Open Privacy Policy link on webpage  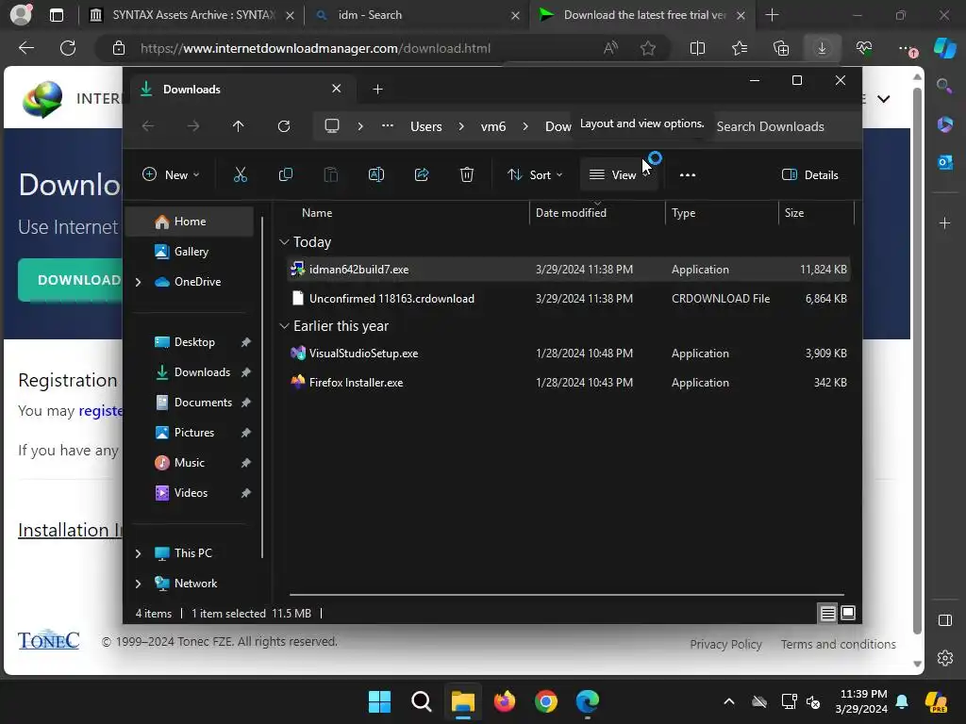click(x=725, y=644)
